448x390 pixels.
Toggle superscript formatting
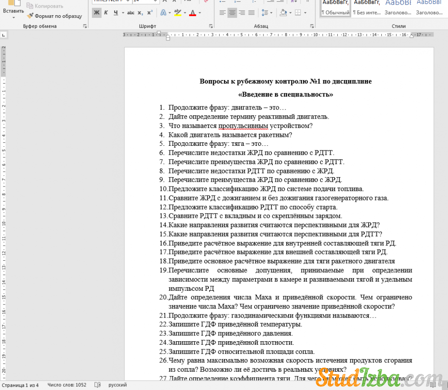click(150, 13)
